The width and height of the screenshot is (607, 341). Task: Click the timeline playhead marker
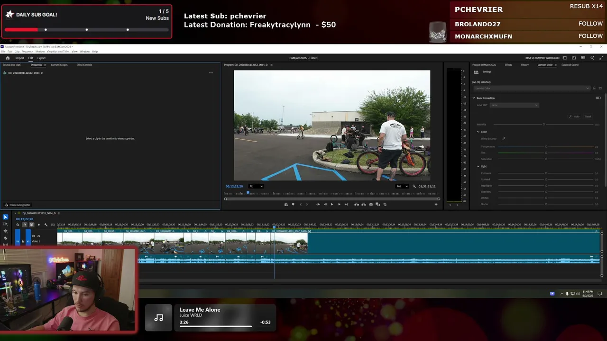point(274,228)
